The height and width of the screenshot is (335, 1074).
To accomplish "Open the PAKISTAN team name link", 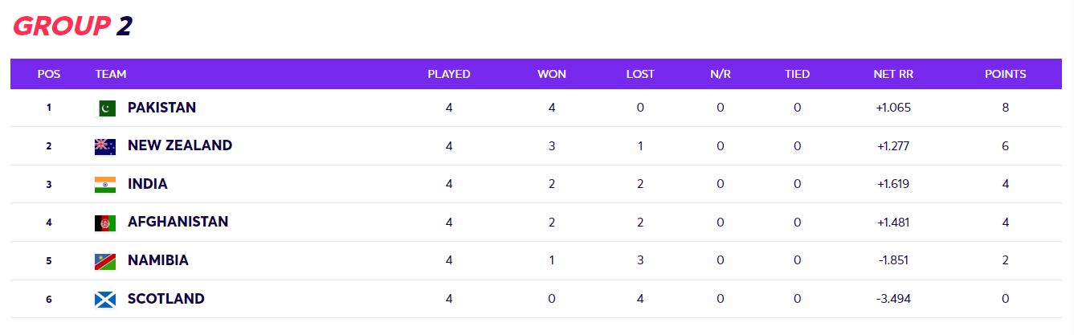I will [x=161, y=108].
